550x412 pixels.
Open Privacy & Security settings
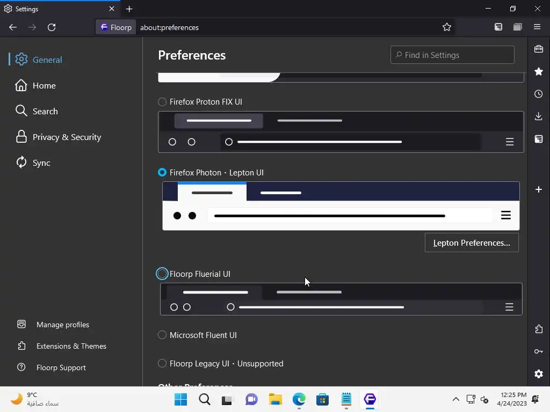58,137
